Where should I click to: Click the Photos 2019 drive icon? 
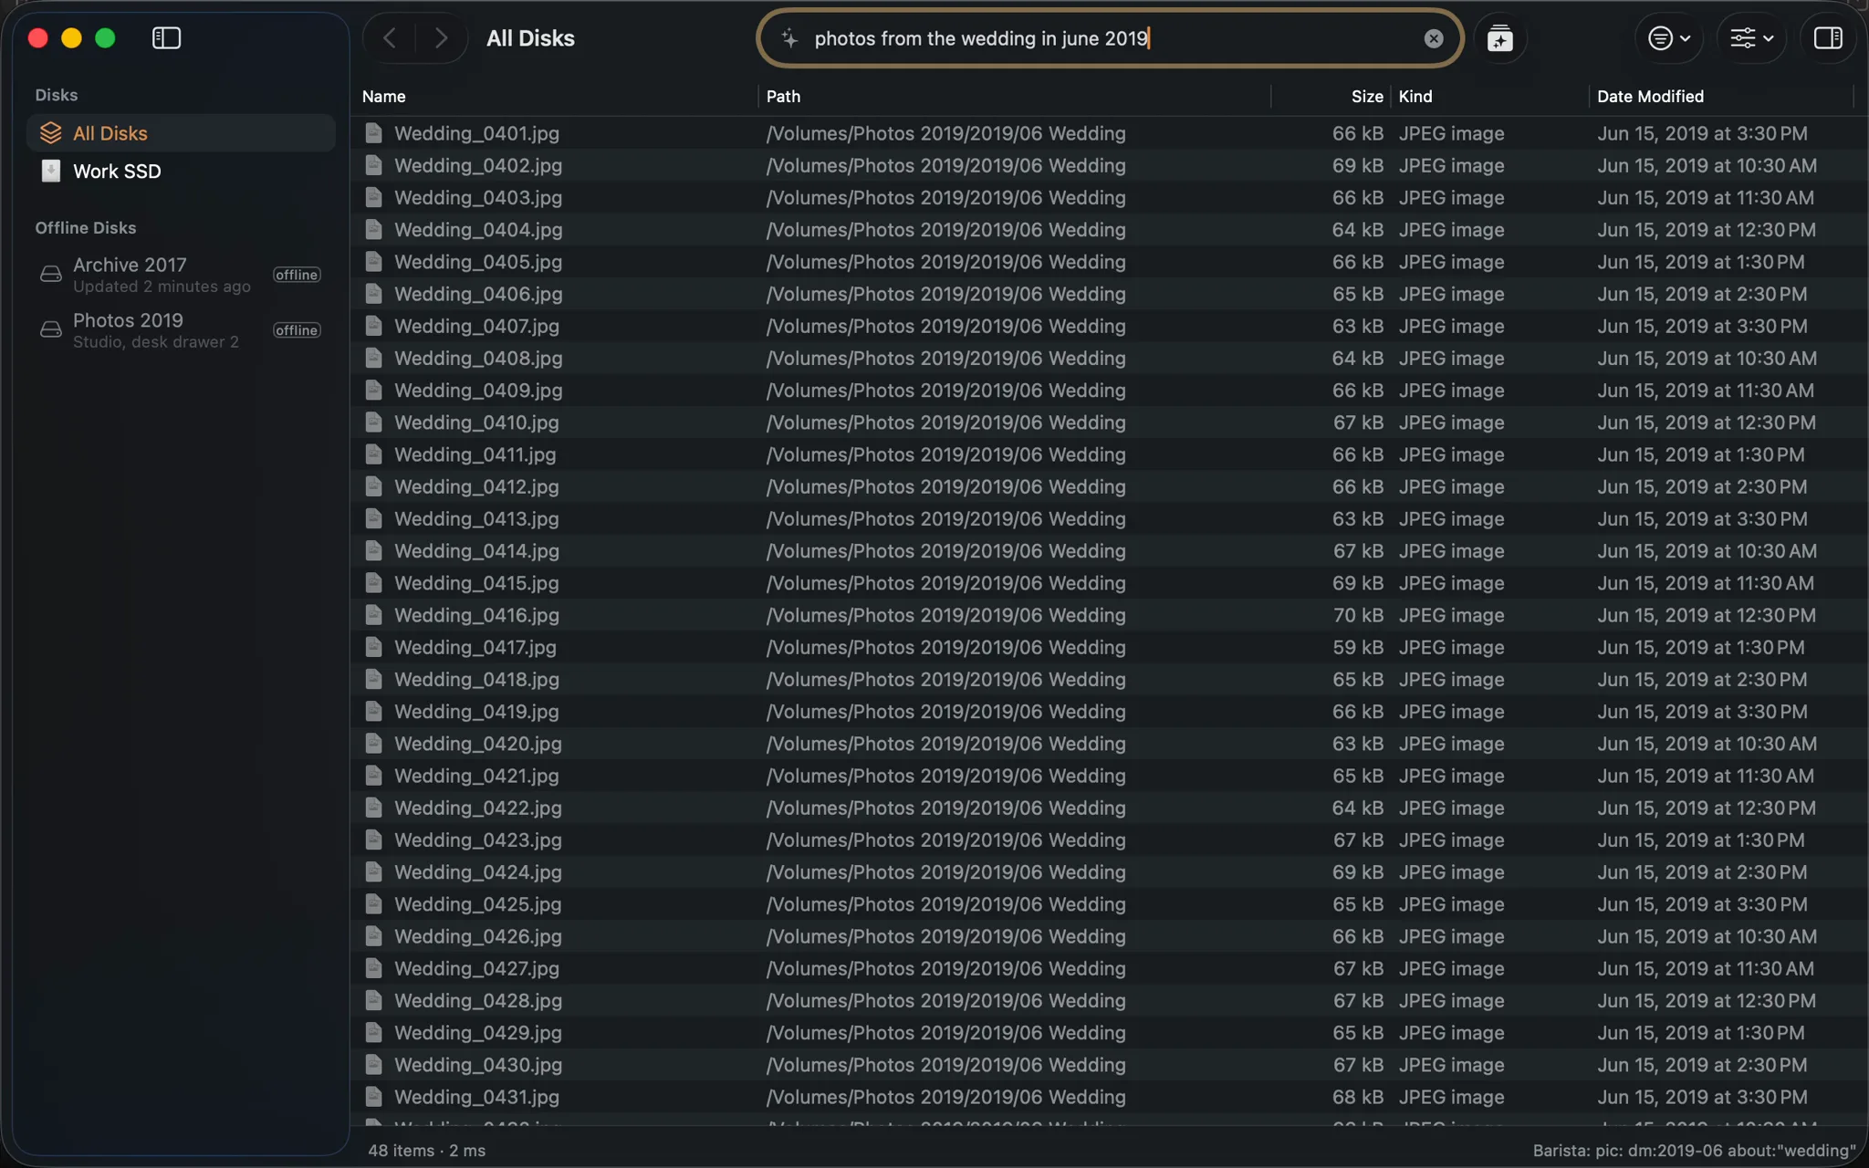(51, 329)
